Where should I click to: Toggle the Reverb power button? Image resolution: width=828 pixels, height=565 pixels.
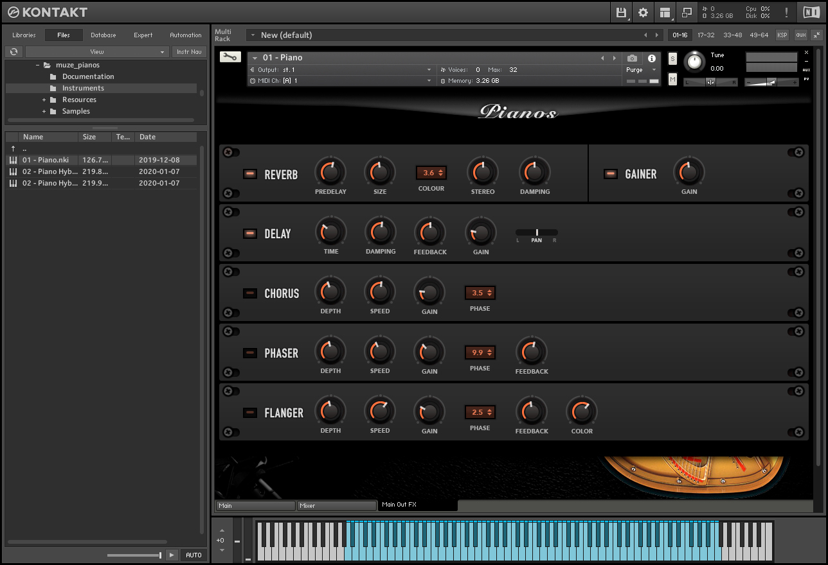[x=250, y=174]
